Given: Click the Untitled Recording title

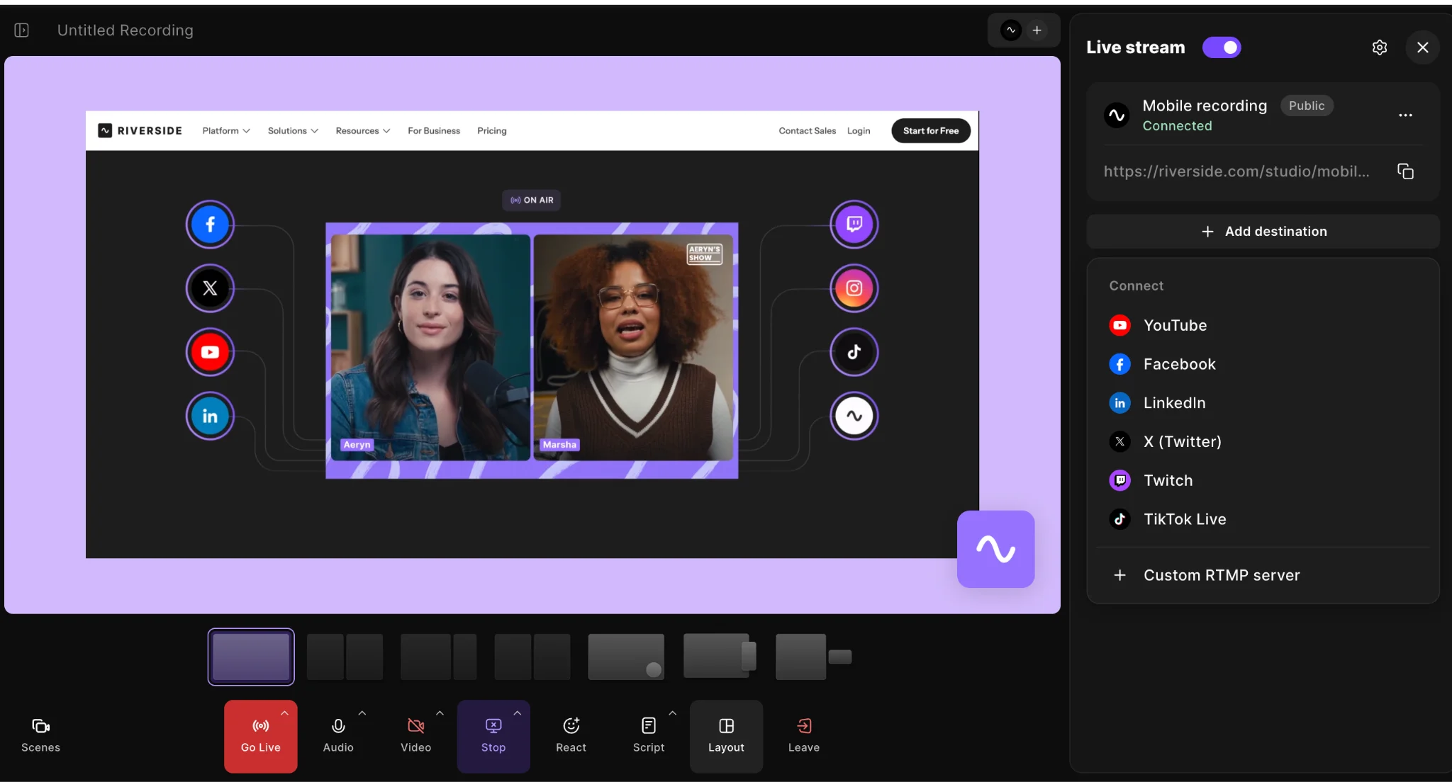Looking at the screenshot, I should point(125,30).
